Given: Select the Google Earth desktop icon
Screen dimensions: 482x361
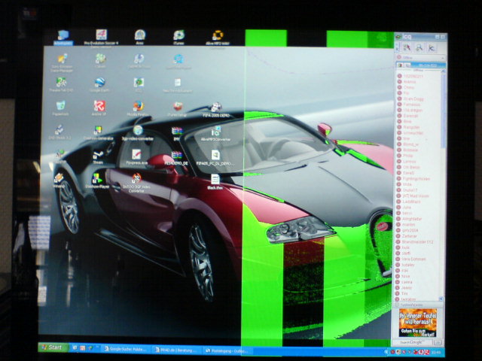Looking at the screenshot, I should 98,83.
